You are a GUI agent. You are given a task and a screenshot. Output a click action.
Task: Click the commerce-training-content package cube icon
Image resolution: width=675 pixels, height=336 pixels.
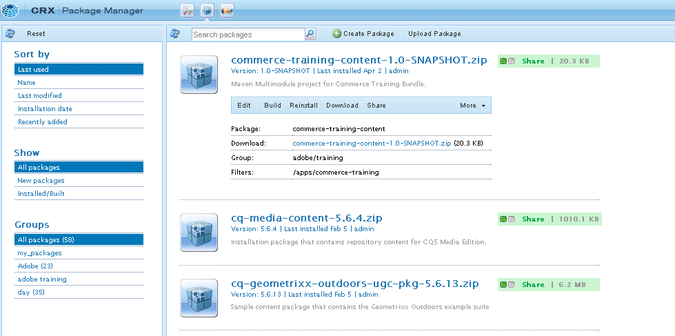pyautogui.click(x=199, y=74)
